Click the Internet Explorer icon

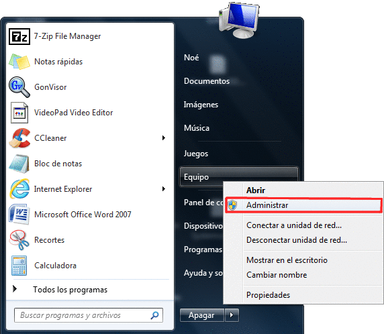[x=19, y=189]
